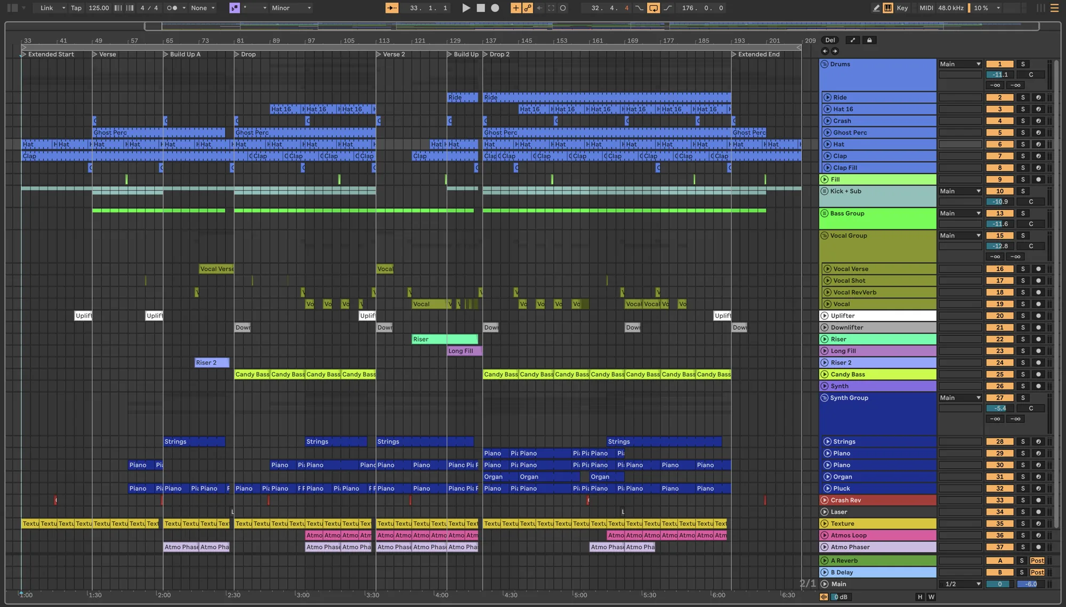Arm the Arrangement Record button
The image size is (1066, 607).
(x=495, y=8)
